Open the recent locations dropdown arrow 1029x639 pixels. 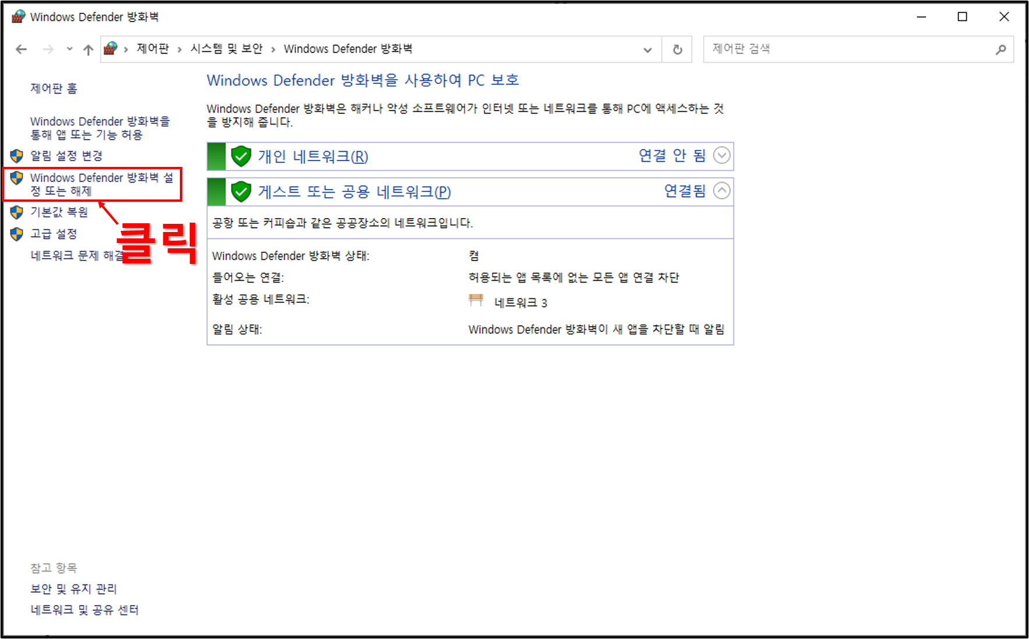coord(70,49)
